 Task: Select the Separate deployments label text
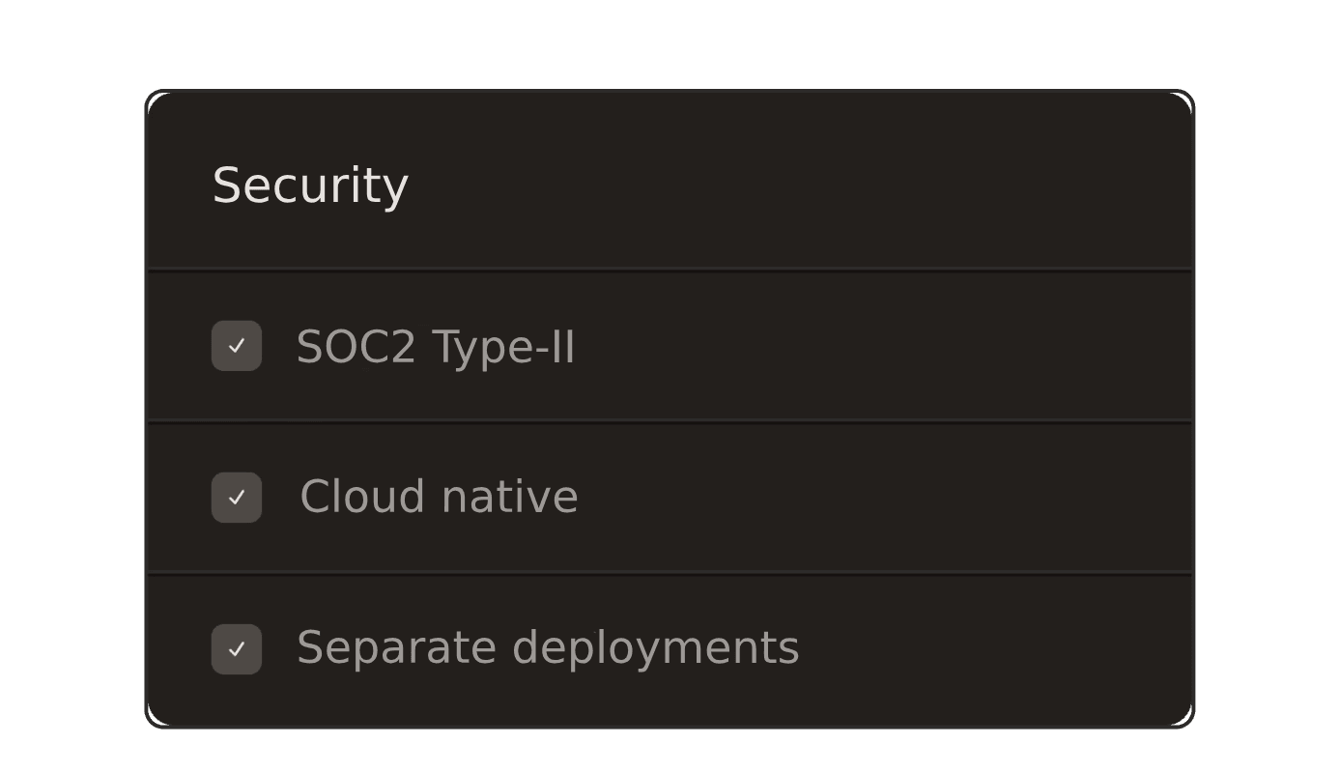(548, 649)
